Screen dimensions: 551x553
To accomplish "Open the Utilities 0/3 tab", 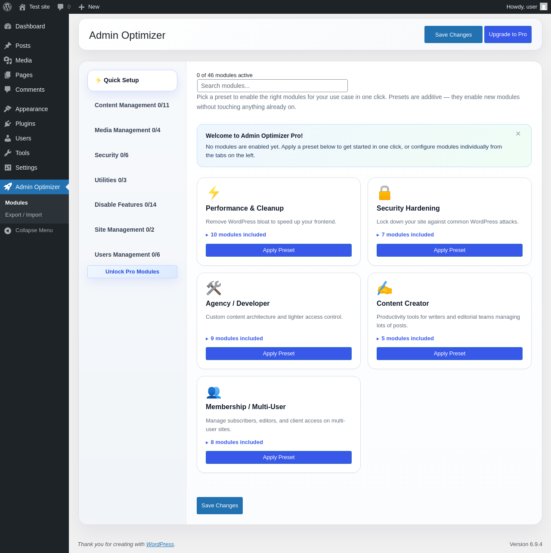I will [x=132, y=180].
